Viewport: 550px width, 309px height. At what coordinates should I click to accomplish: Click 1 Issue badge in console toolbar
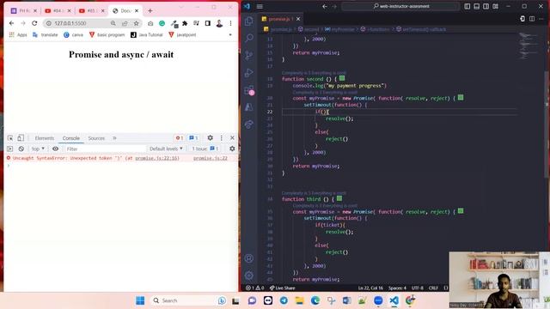coord(205,148)
